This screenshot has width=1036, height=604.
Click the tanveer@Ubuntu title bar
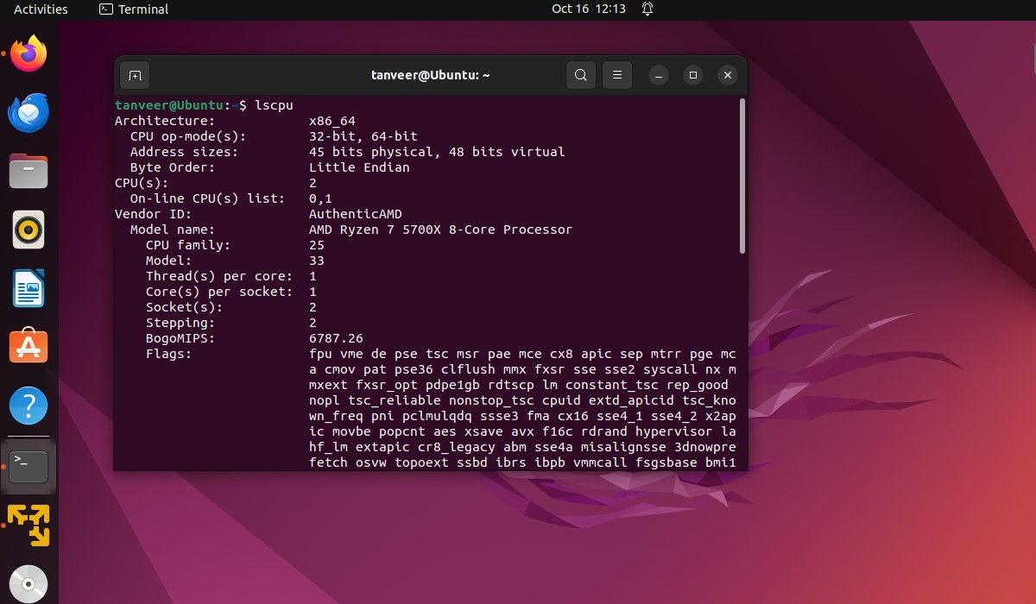(x=431, y=75)
